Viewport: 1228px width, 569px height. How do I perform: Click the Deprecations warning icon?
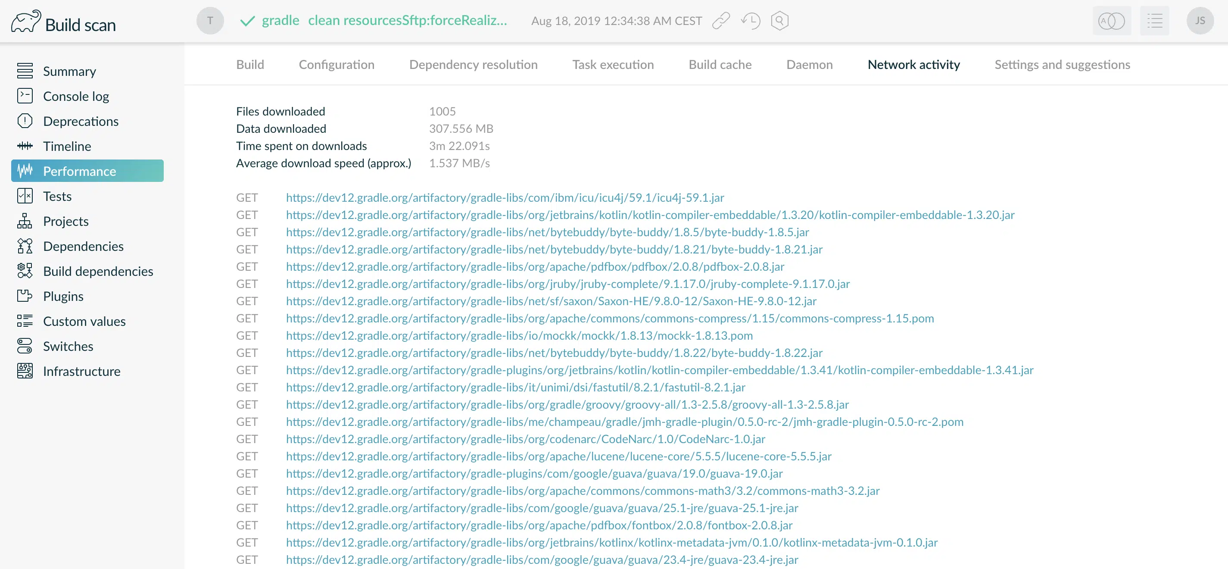pos(25,121)
